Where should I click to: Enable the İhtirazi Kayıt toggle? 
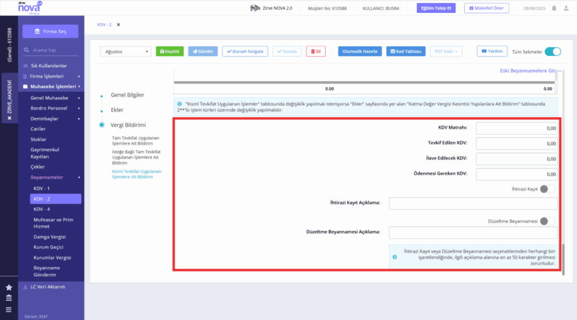pyautogui.click(x=548, y=189)
